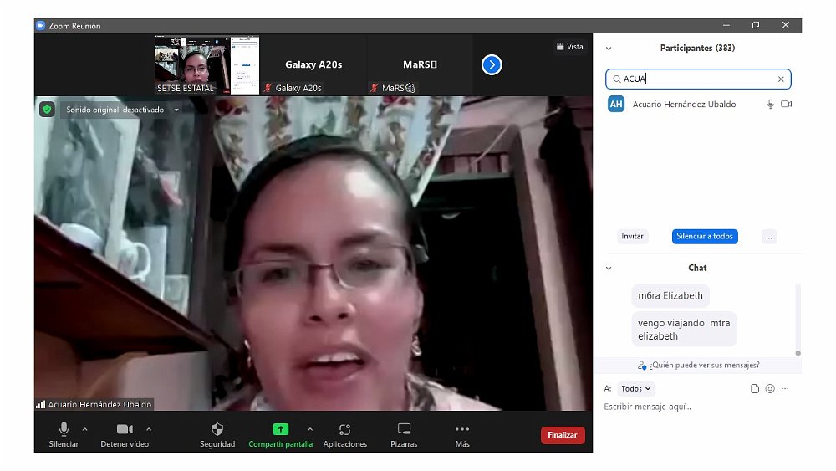Screen dimensions: 836x471
Task: Collapse the Participantes panel chevron
Action: point(609,49)
